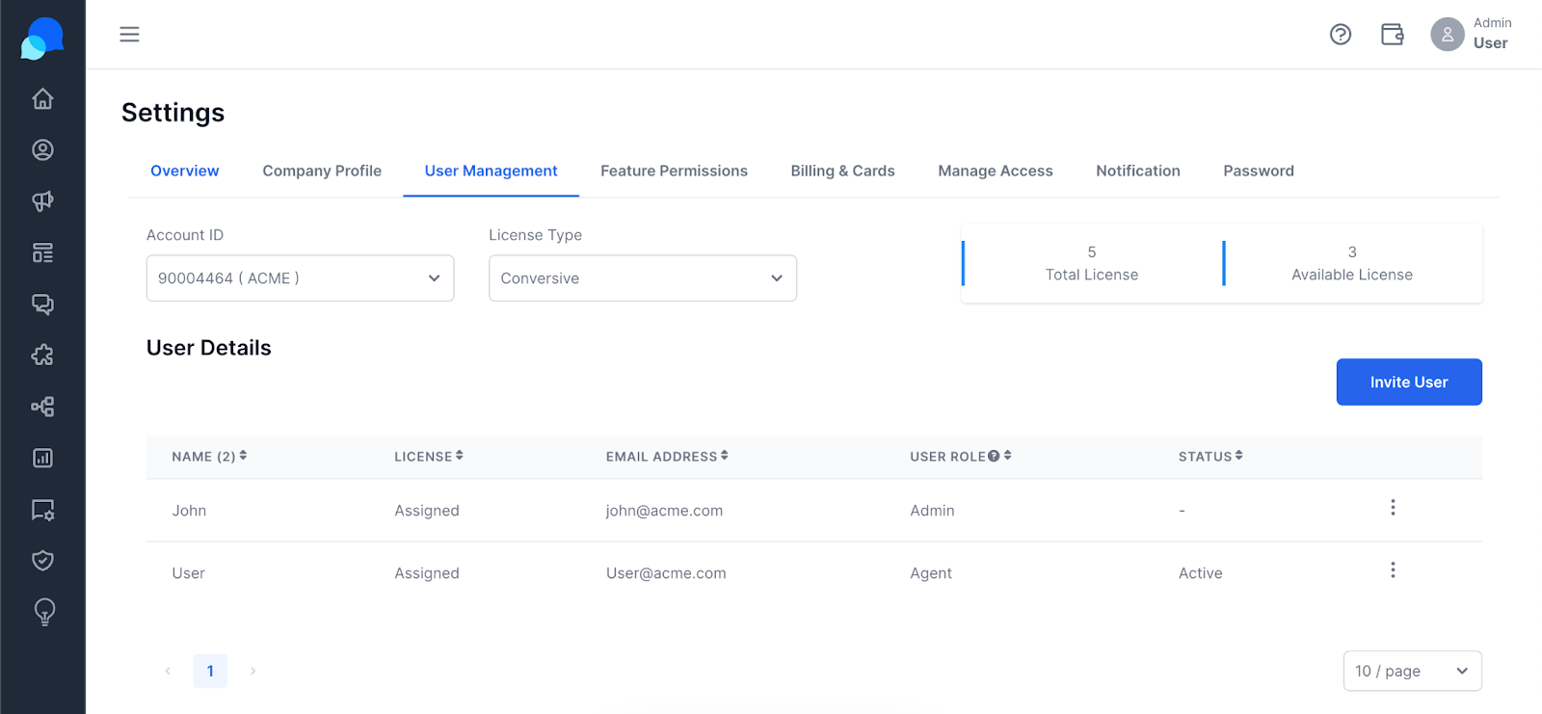Open the puzzle piece integrations icon

[x=42, y=356]
